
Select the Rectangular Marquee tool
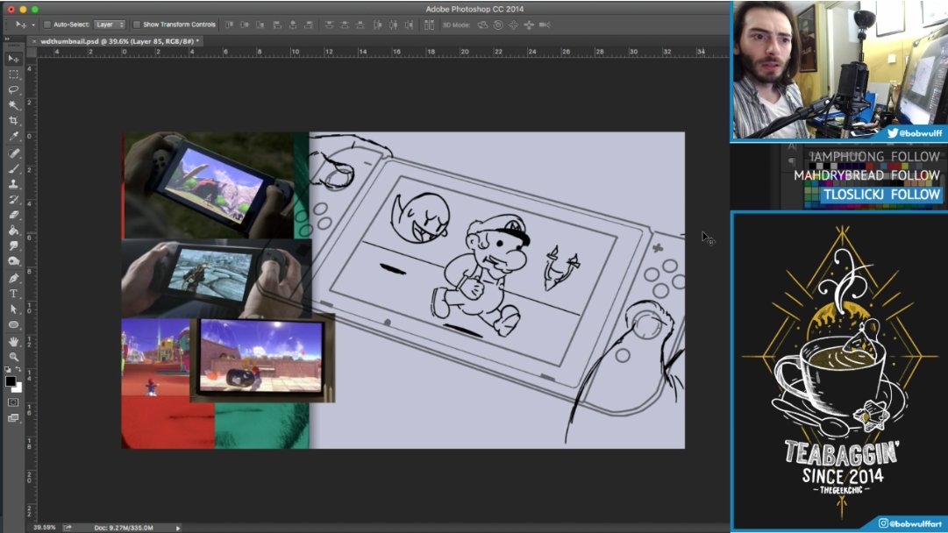coord(13,75)
